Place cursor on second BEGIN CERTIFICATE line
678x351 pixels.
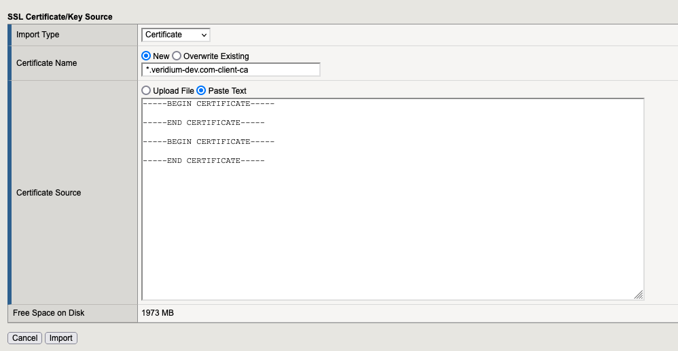click(x=208, y=142)
